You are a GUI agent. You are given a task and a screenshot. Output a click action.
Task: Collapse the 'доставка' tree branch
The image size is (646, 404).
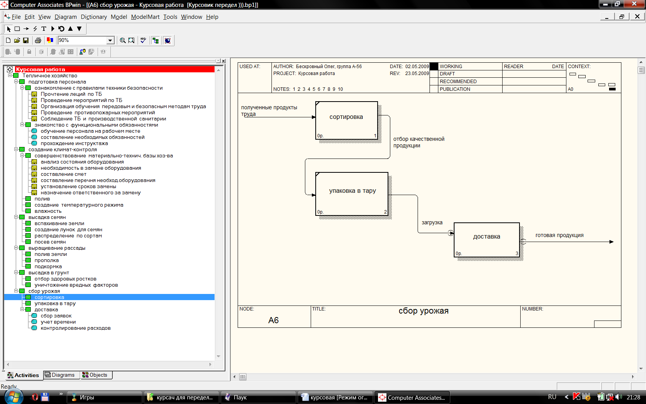[22, 309]
